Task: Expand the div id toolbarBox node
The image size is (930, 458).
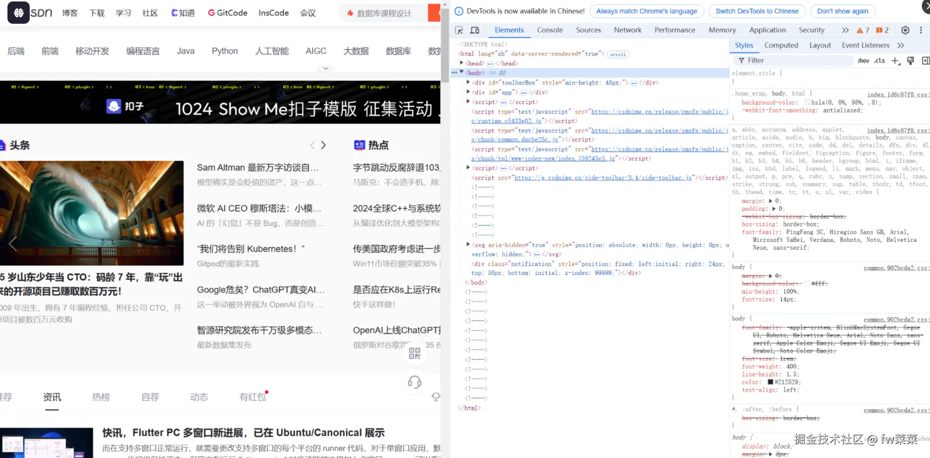Action: click(468, 82)
